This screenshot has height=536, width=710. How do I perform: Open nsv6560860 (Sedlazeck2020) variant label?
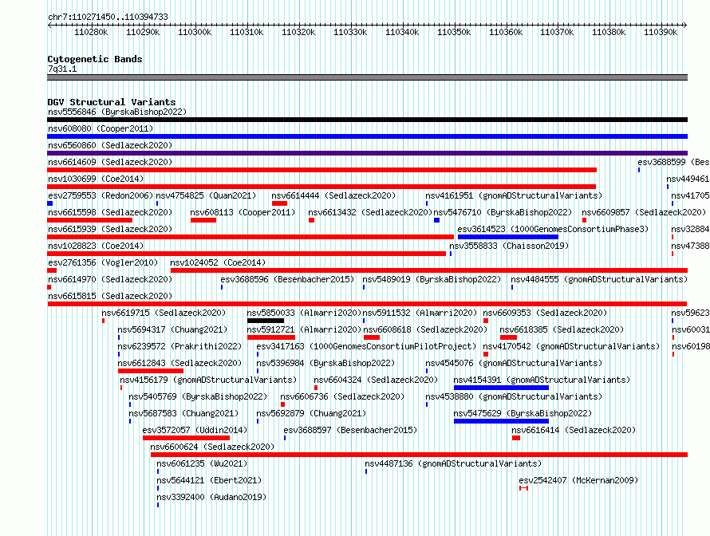110,145
